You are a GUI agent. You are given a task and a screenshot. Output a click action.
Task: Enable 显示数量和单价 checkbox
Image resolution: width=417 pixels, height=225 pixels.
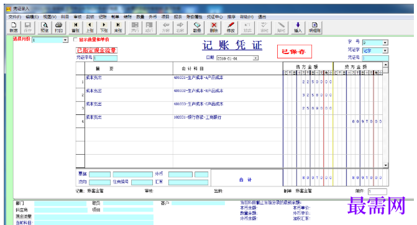coord(75,40)
